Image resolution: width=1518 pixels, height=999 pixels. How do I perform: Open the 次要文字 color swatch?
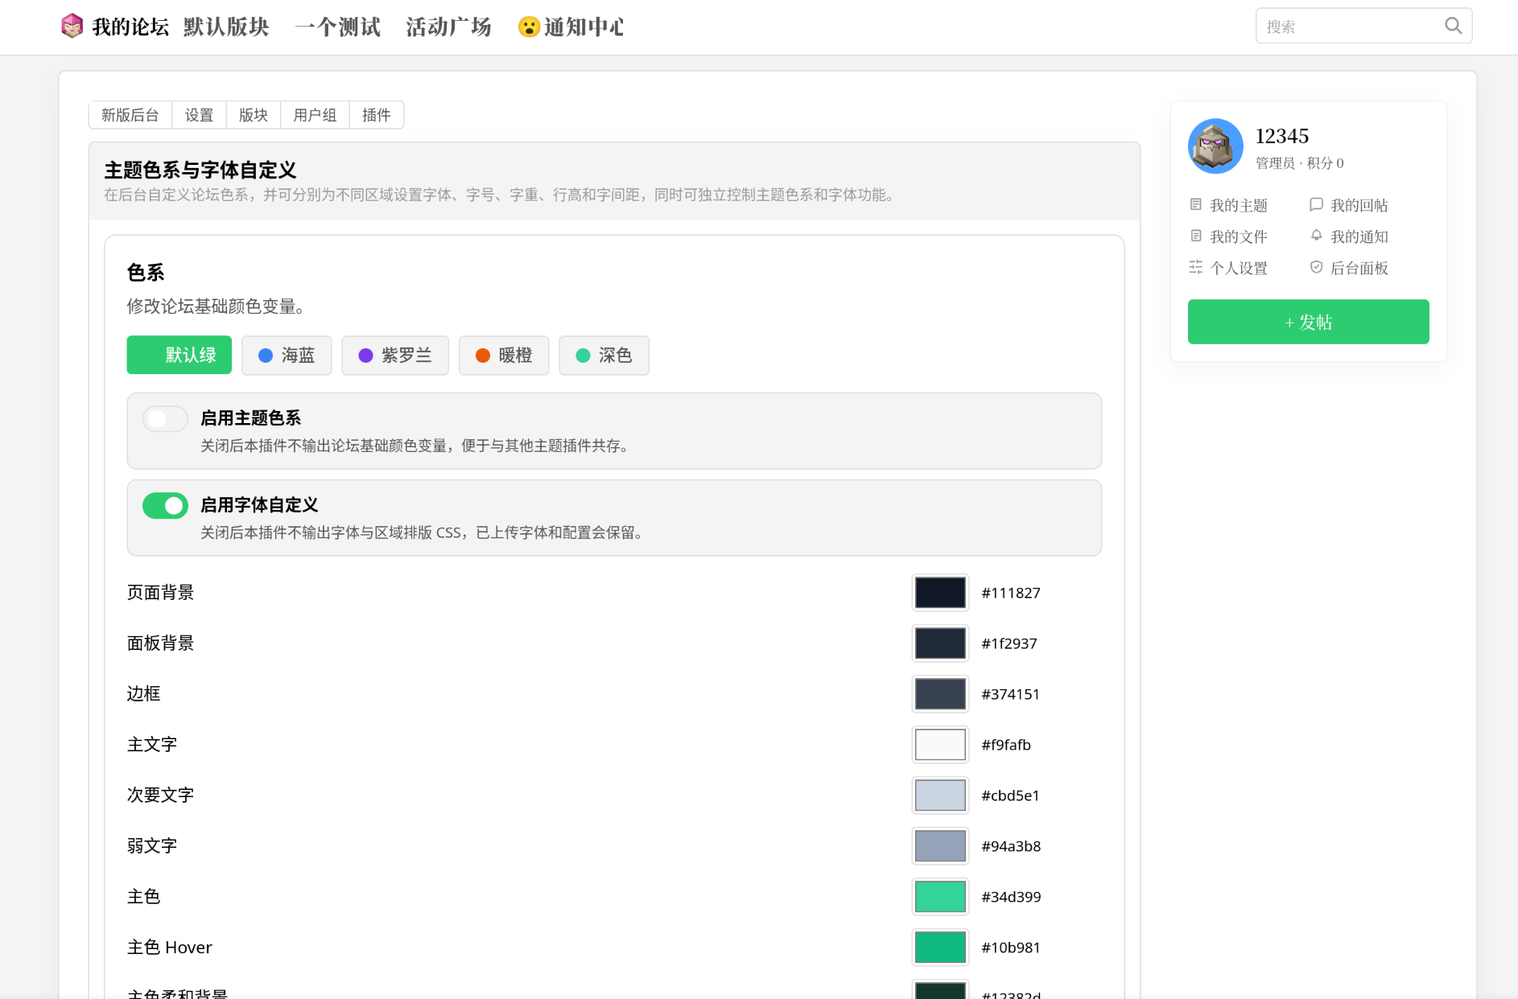[x=940, y=795]
